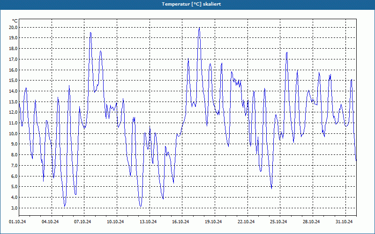Click the 10.10.24 date label

coord(115,222)
